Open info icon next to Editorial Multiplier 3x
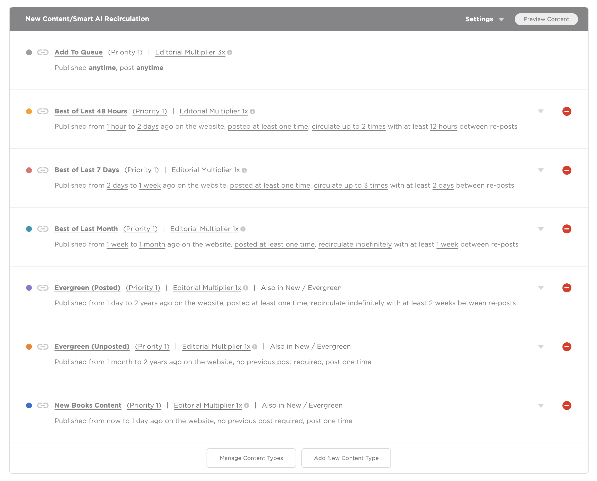The image size is (597, 481). pyautogui.click(x=230, y=52)
